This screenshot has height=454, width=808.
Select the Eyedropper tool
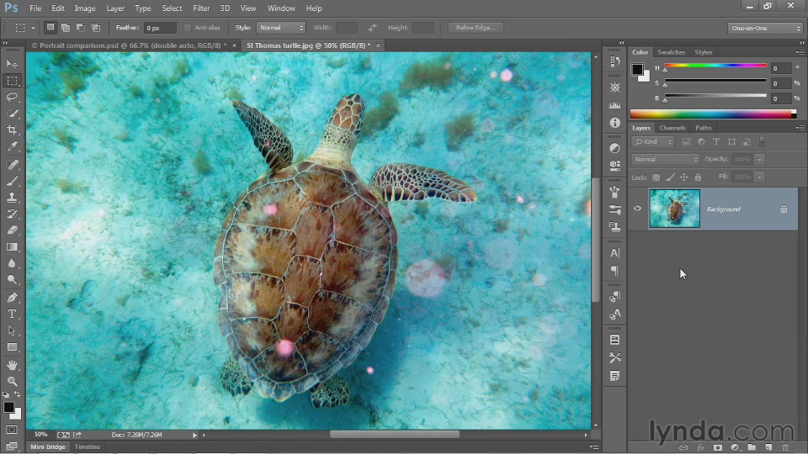click(12, 146)
